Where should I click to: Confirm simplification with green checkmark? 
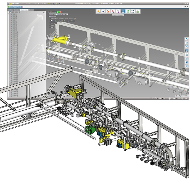tap(58, 12)
